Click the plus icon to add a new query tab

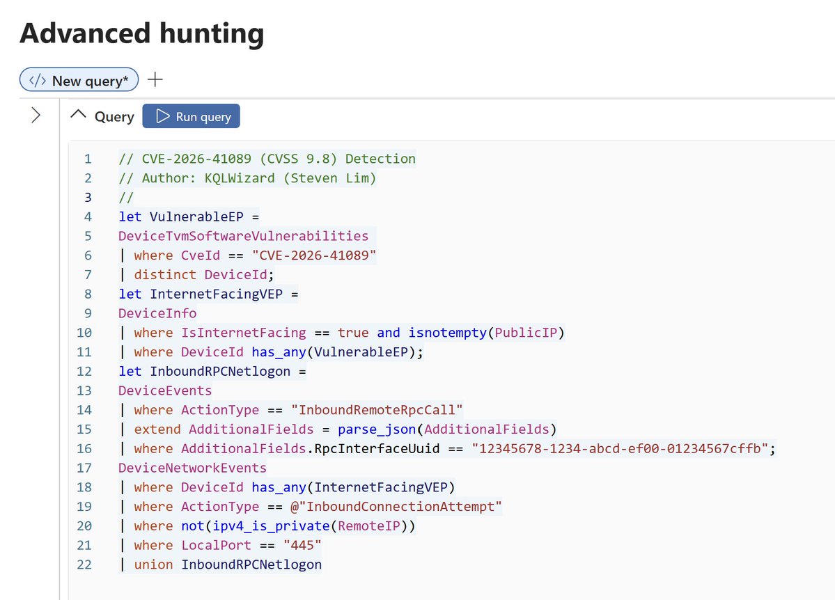coord(155,80)
